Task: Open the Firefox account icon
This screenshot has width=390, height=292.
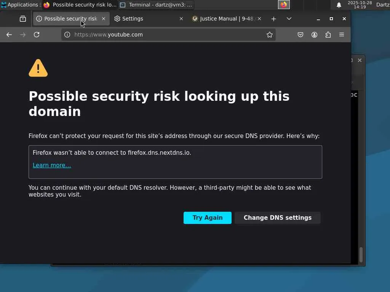Action: click(x=314, y=35)
